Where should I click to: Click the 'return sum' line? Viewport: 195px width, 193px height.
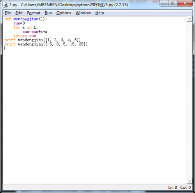click(25, 36)
